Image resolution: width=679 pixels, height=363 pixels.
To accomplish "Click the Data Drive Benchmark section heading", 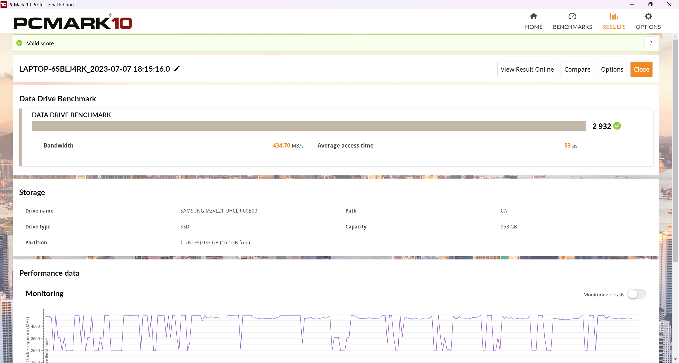I will tap(58, 99).
